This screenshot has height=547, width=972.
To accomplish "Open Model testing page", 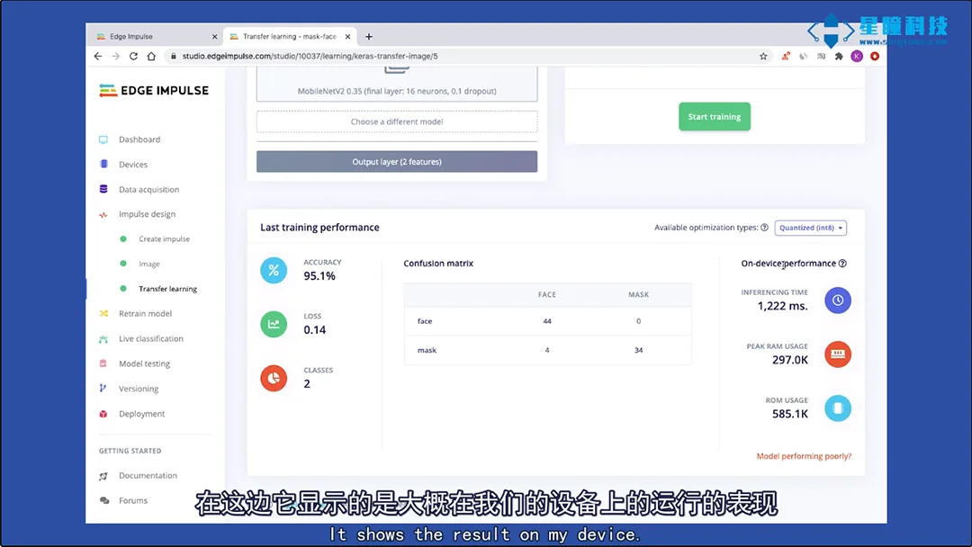I will [x=144, y=363].
